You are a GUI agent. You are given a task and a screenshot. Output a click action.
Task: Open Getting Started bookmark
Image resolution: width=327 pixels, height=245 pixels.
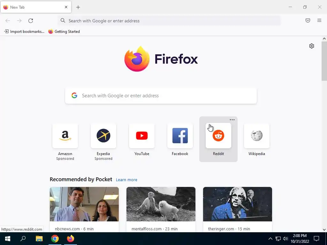pyautogui.click(x=64, y=32)
